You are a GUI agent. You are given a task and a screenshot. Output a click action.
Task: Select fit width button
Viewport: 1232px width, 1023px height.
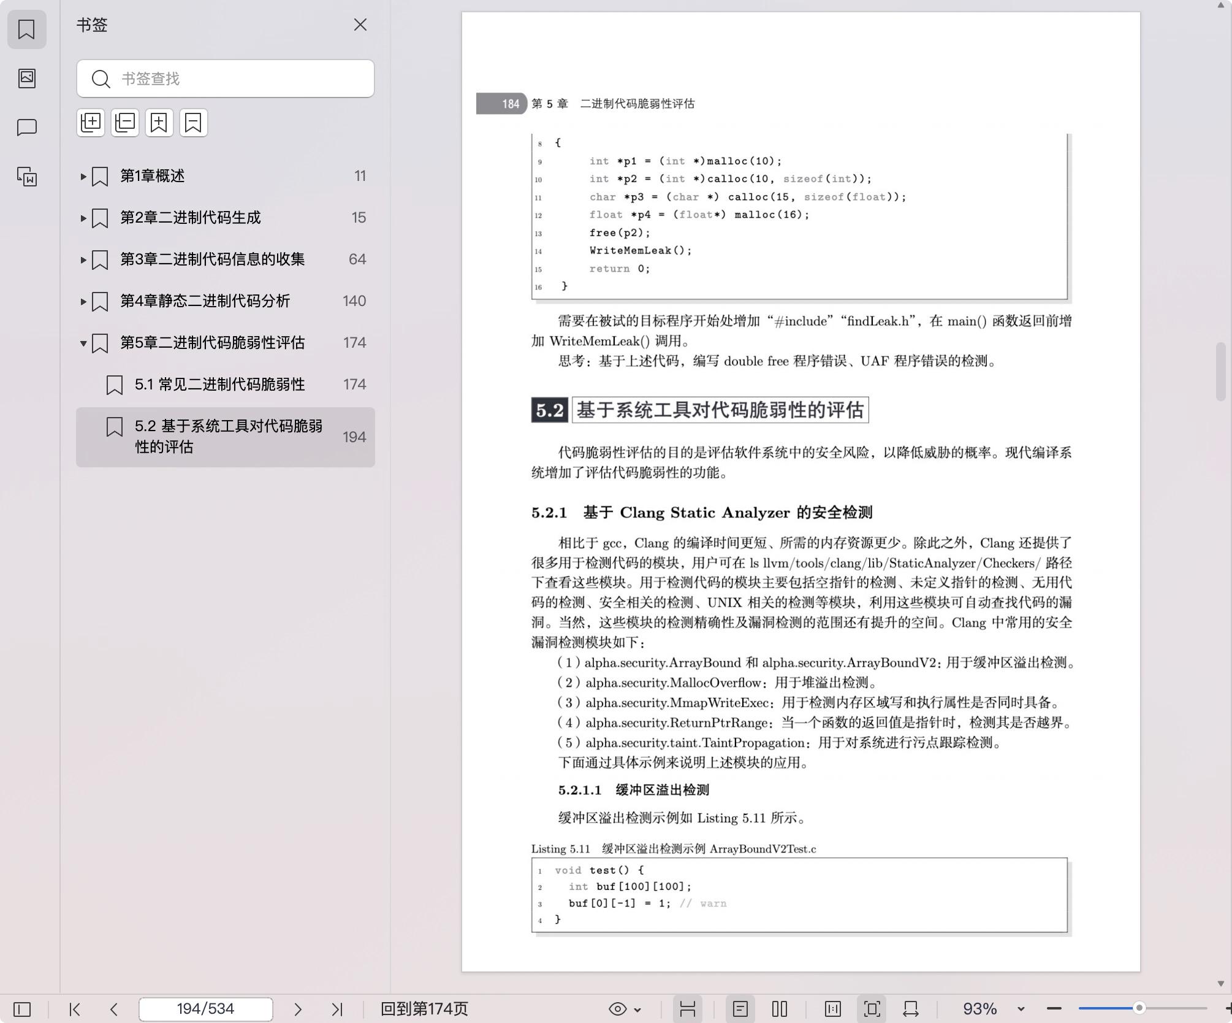[911, 1009]
